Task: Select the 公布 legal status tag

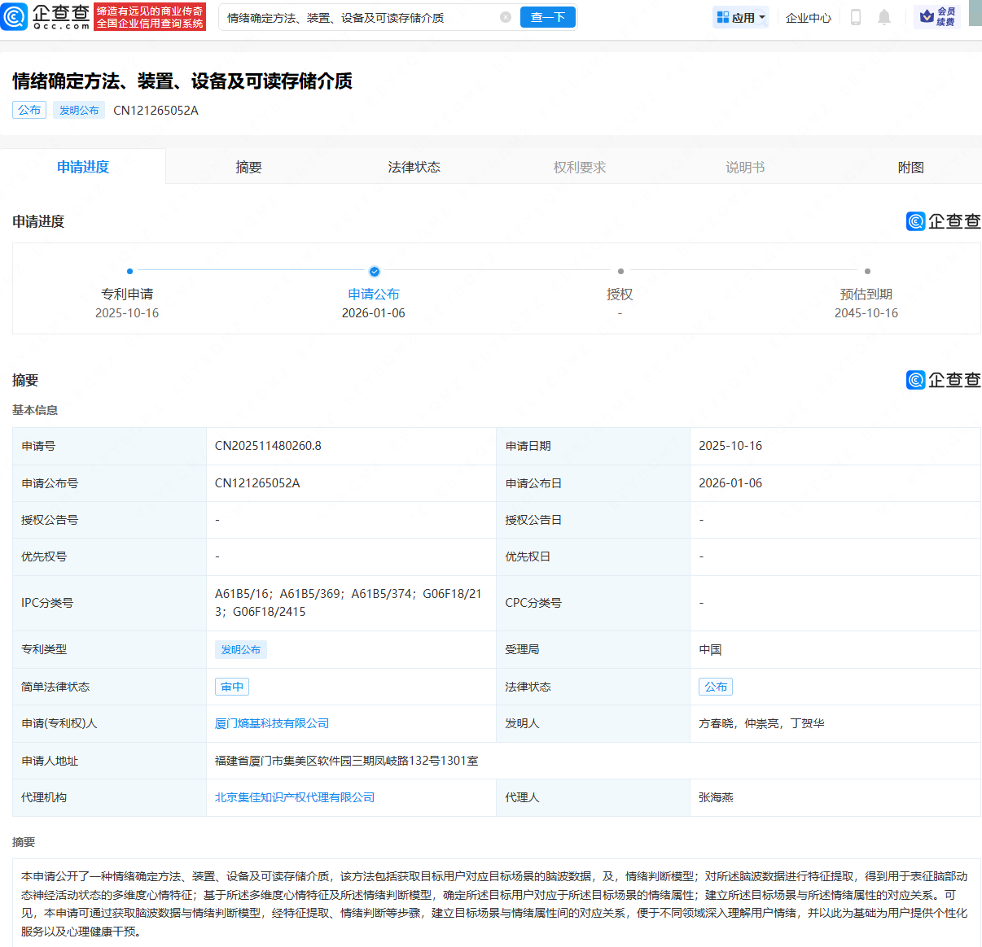Action: [715, 686]
